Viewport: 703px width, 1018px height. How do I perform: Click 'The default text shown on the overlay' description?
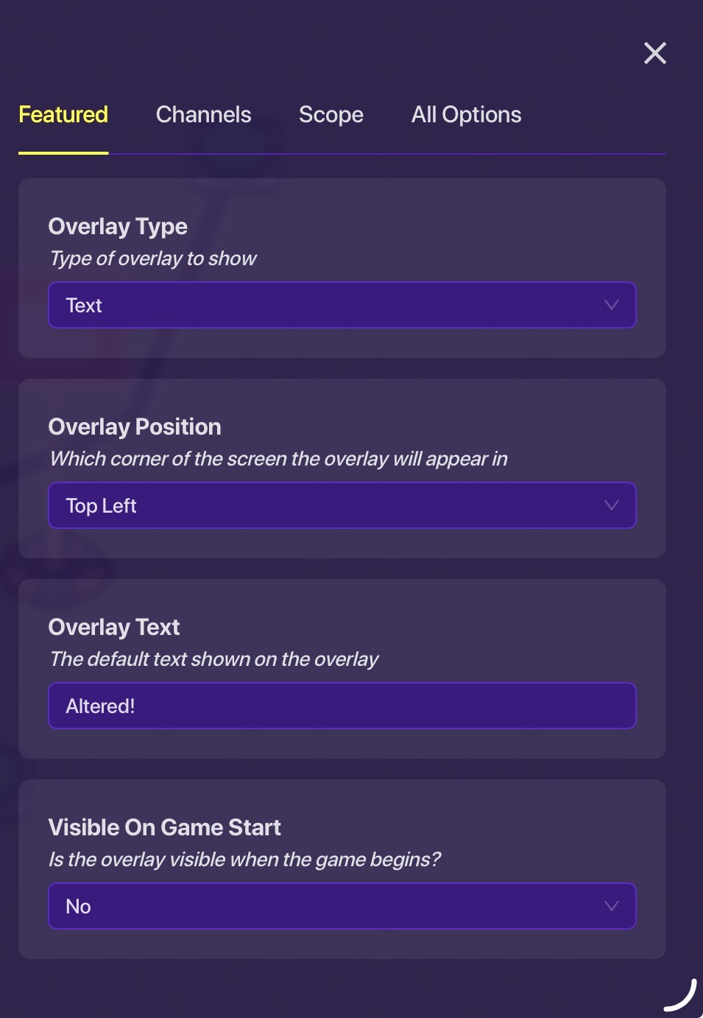[x=214, y=659]
